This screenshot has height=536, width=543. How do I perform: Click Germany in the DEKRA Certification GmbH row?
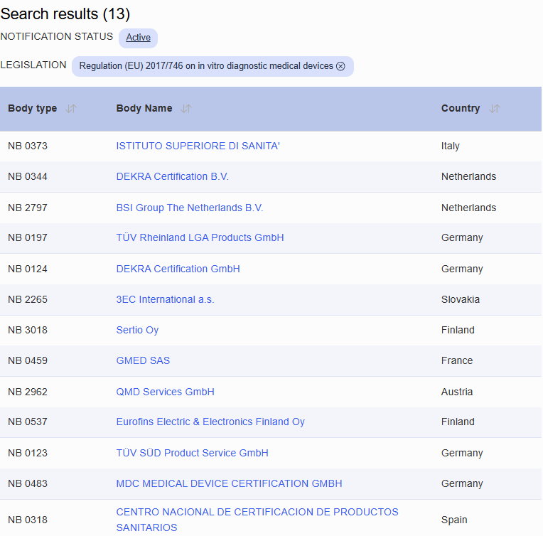click(462, 269)
